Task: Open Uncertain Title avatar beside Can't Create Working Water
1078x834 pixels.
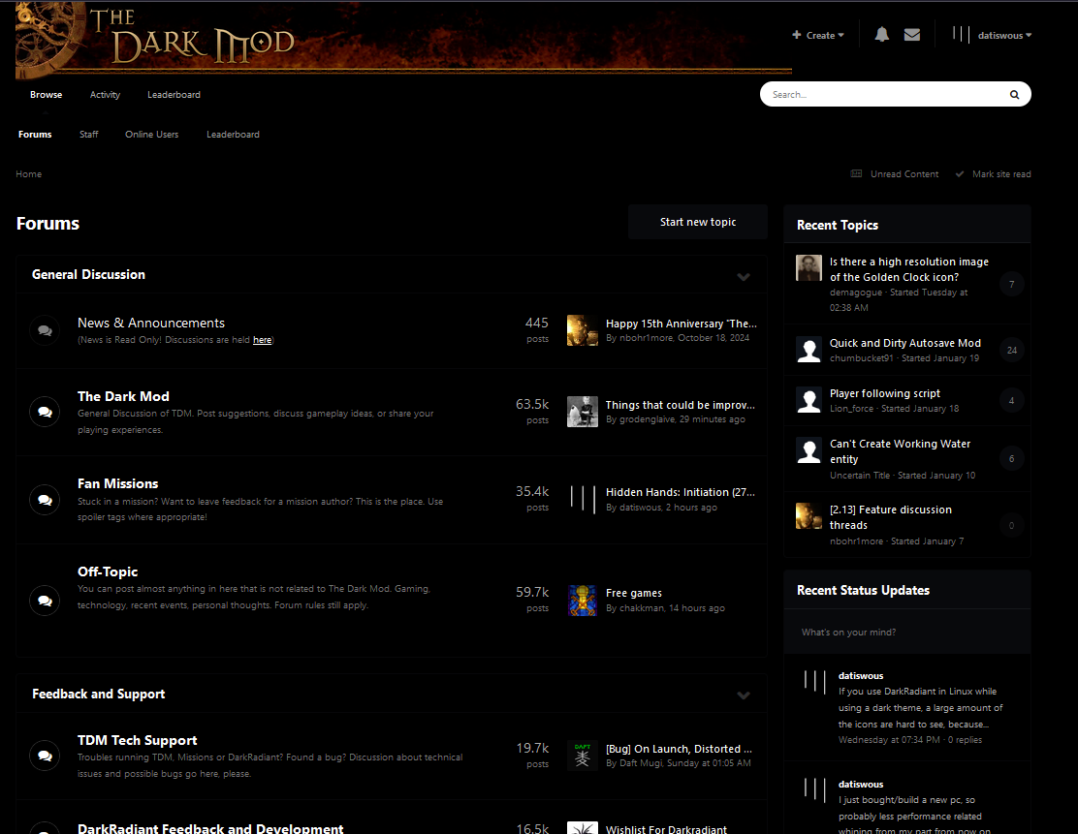Action: [x=808, y=450]
